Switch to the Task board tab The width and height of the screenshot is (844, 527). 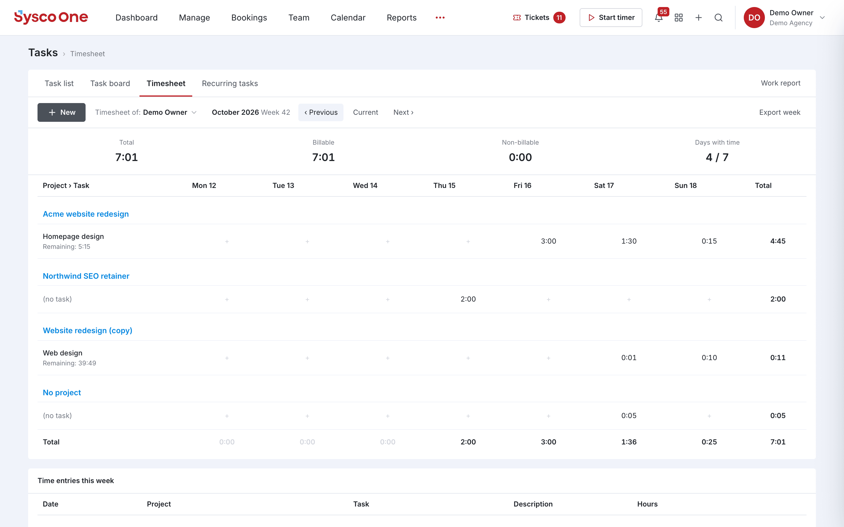[110, 83]
